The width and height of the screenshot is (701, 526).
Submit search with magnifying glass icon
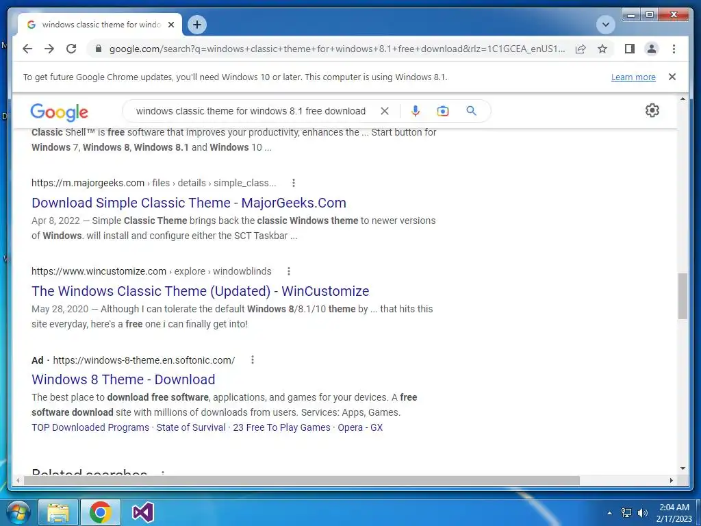pyautogui.click(x=471, y=111)
